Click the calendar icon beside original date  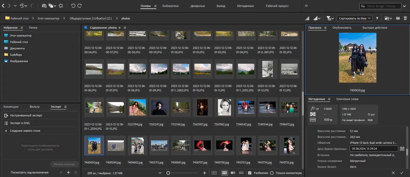(402, 149)
